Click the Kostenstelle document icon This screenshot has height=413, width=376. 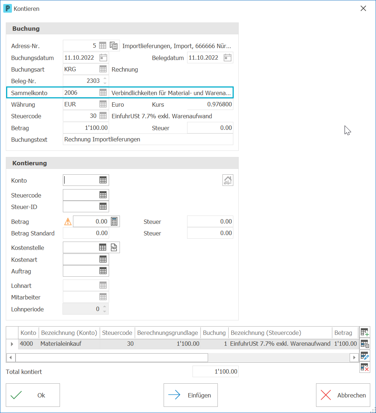(114, 248)
